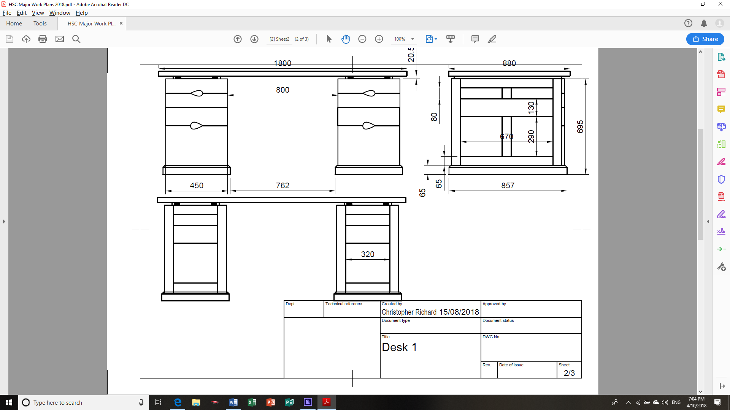Open the Help question mark icon
The height and width of the screenshot is (410, 730).
coord(688,23)
